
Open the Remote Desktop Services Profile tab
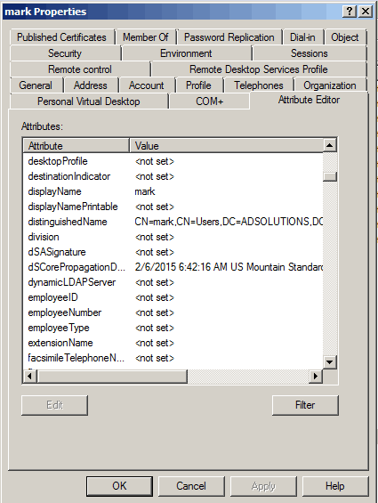(259, 69)
